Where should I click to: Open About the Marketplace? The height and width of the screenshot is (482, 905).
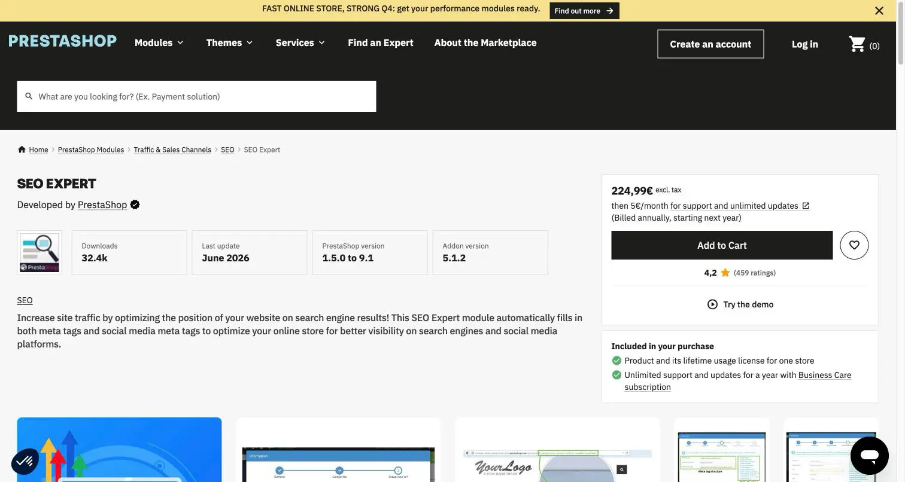[485, 42]
